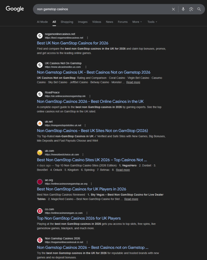This screenshot has width=207, height=260.
Task: Open "Best UK Non GamStop Casinos for 2026" link
Action: [x=73, y=43]
